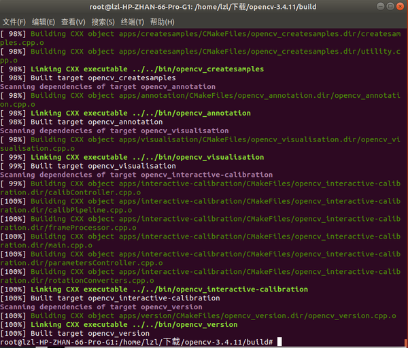Viewport: 408px width, 348px height.
Task: Click 'Built target opencv_visualisation' line
Action: pos(88,166)
